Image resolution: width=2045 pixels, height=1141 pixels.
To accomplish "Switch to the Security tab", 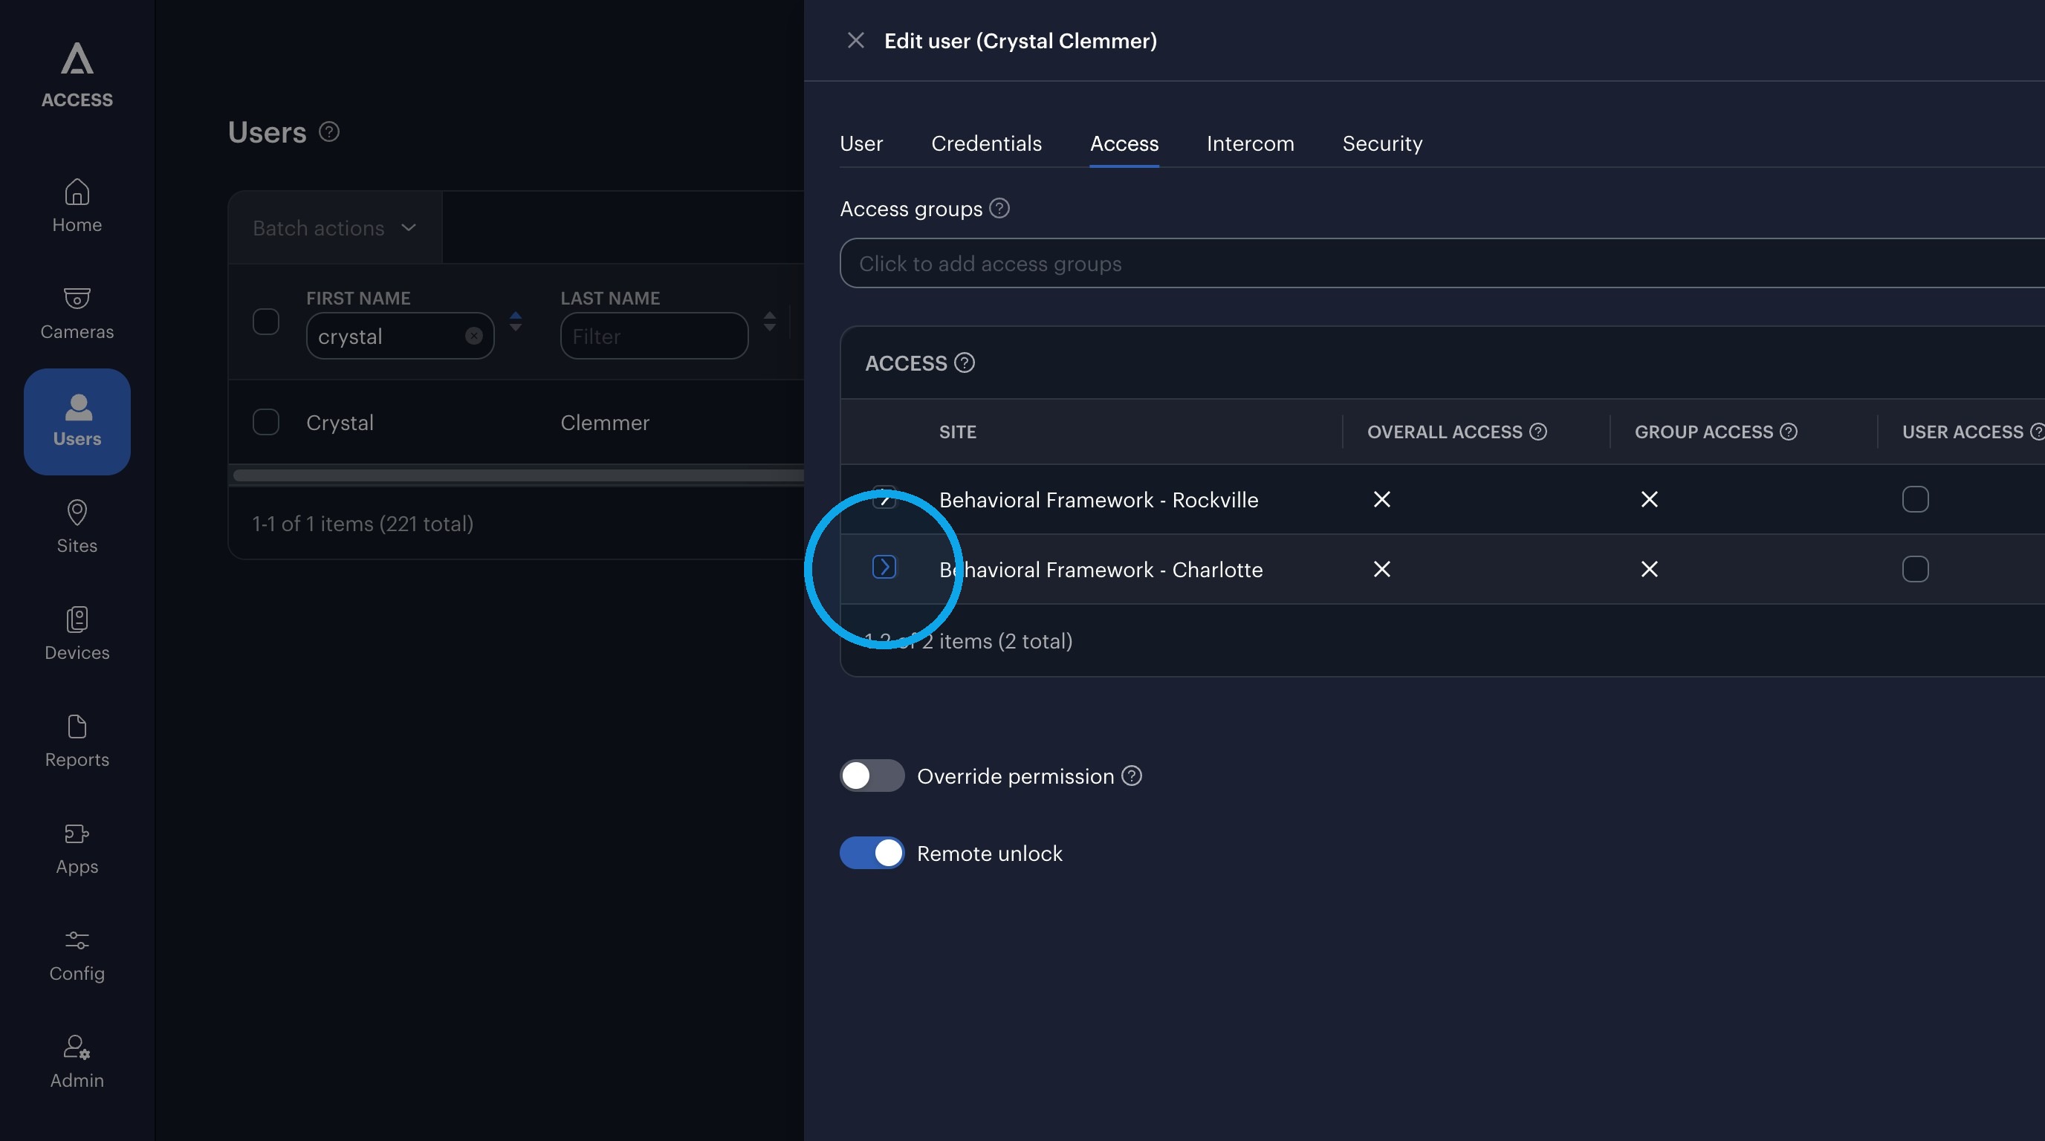I will [1382, 143].
